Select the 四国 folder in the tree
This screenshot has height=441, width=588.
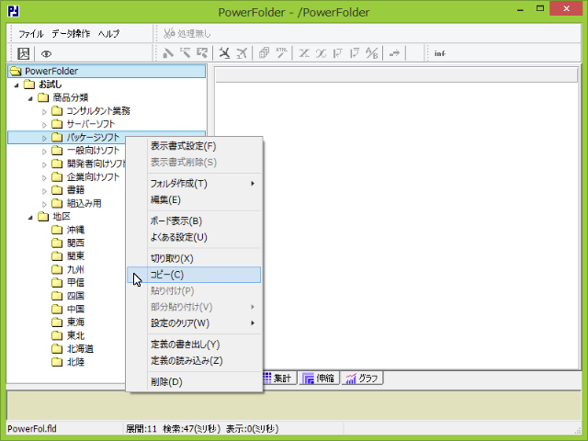75,296
